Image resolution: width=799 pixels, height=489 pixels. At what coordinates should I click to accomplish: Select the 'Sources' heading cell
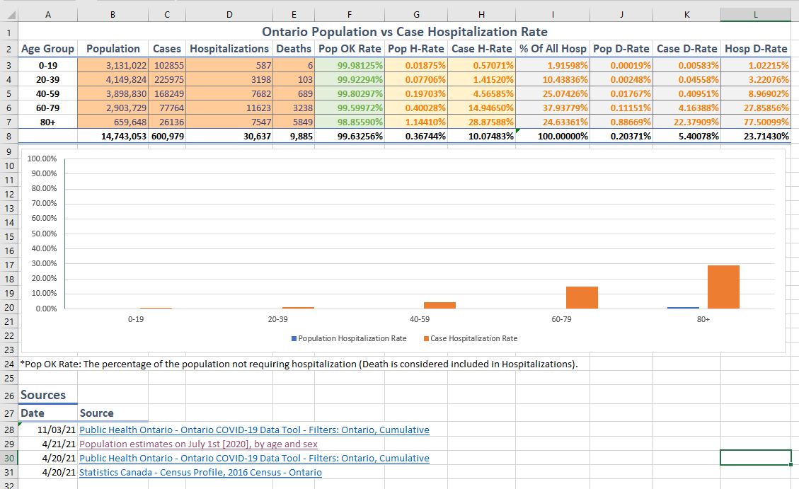(x=48, y=395)
